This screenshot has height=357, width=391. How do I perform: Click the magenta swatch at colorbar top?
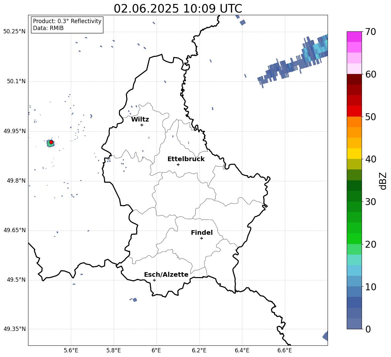click(354, 37)
